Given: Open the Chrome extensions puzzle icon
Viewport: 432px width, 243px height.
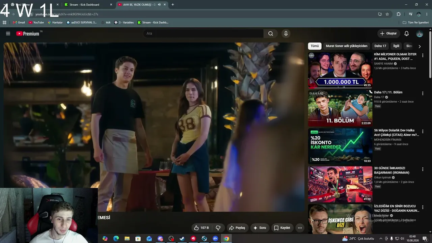Looking at the screenshot, I should (x=399, y=14).
